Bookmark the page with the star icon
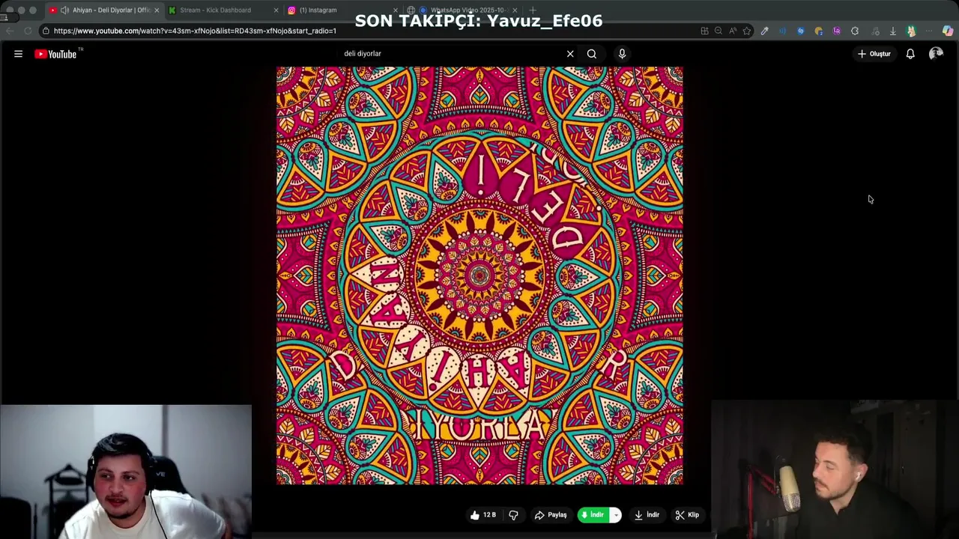Viewport: 959px width, 539px height. pos(747,31)
